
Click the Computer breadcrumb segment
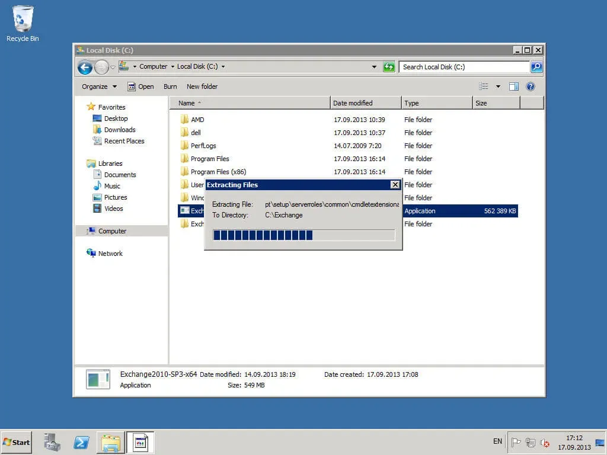154,66
